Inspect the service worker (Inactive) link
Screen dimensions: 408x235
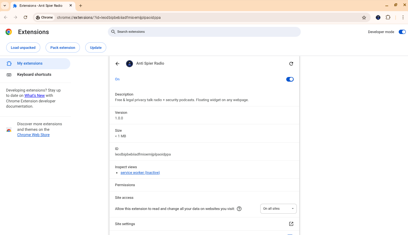[x=140, y=173]
